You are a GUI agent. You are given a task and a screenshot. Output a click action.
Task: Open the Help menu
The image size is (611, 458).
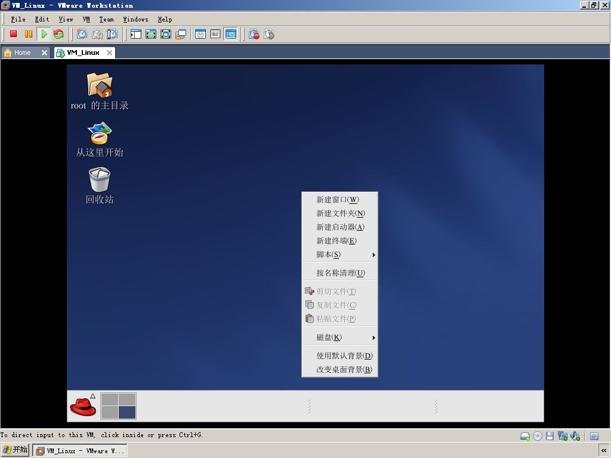coord(165,20)
